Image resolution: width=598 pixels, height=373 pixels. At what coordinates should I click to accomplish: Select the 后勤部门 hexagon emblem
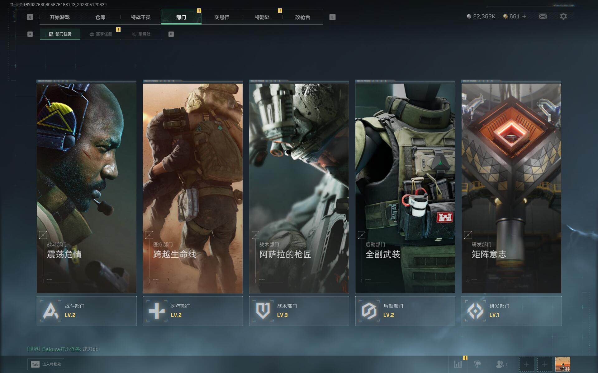coord(369,311)
